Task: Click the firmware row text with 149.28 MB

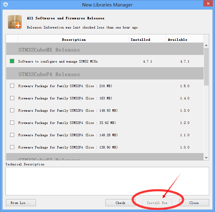Action: click(68, 135)
